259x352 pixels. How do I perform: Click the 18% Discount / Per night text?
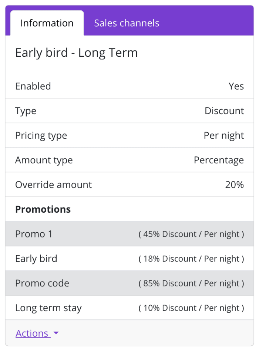coord(191,259)
